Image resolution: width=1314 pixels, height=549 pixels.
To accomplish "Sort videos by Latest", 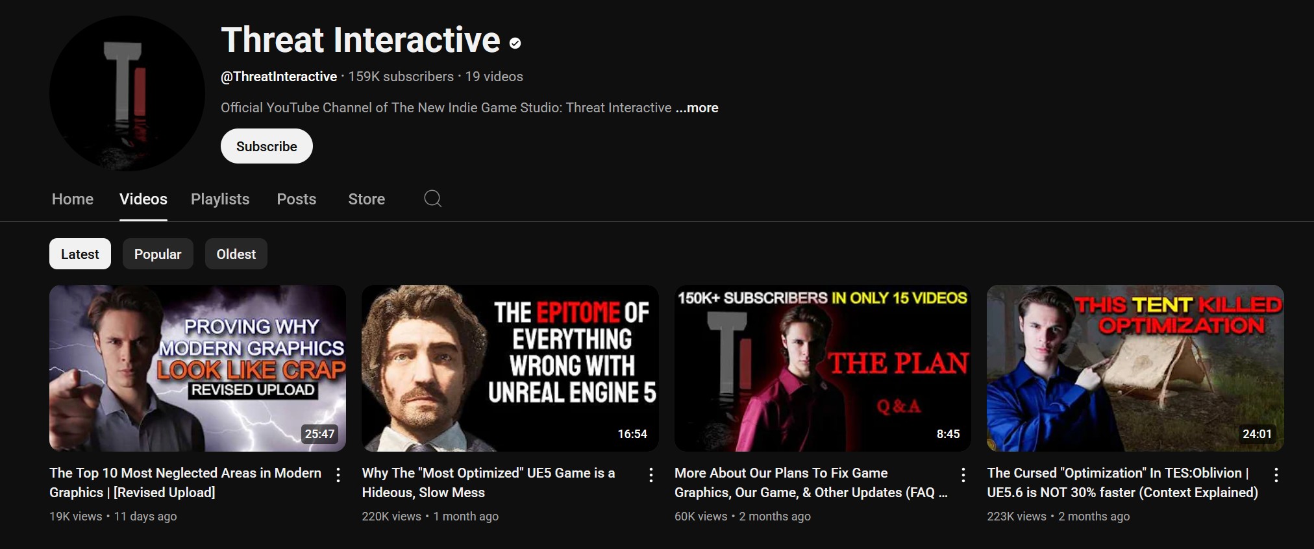I will [x=80, y=254].
